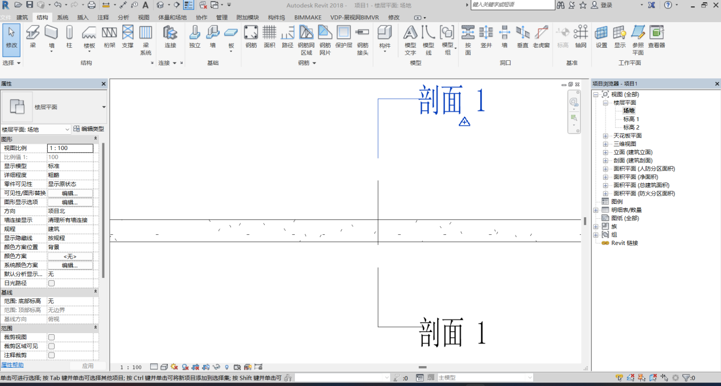Open the 属性帮助 link

[x=13, y=365]
